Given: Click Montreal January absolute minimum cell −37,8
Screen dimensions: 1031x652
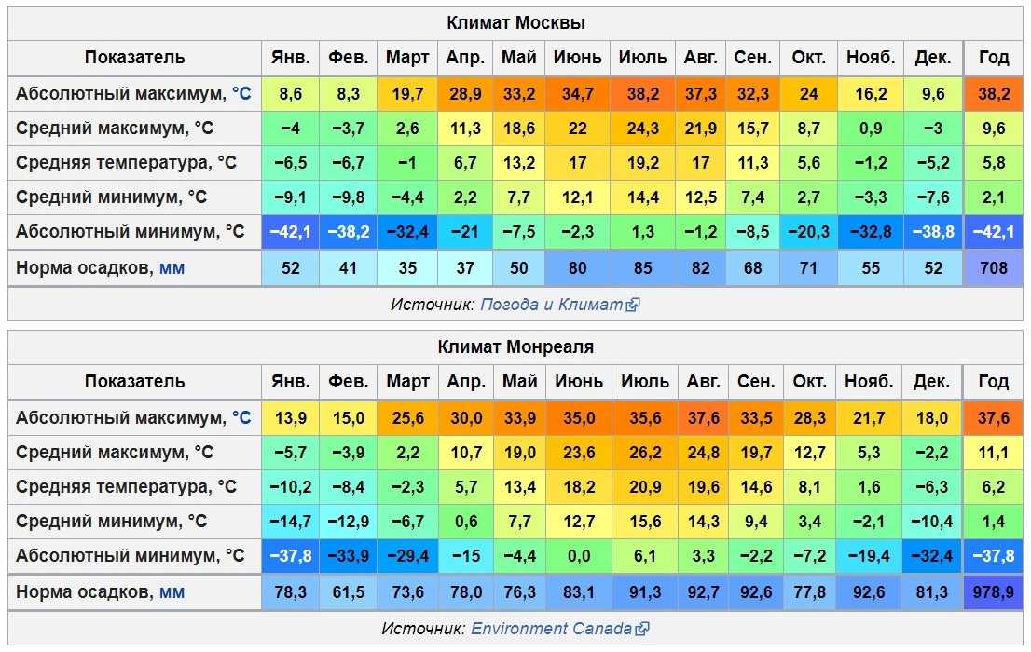Looking at the screenshot, I should [290, 555].
